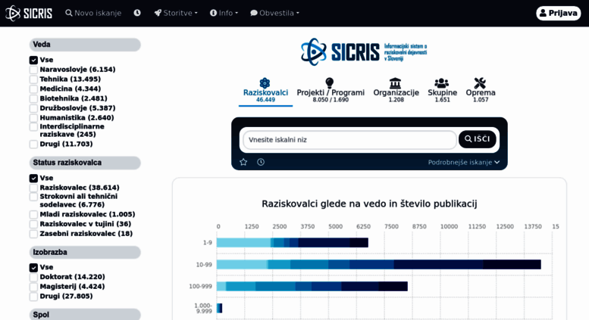Switch to Organizacije tab

pyautogui.click(x=396, y=92)
